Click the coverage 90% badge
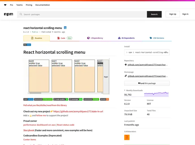195x145 pixels. 76,99
